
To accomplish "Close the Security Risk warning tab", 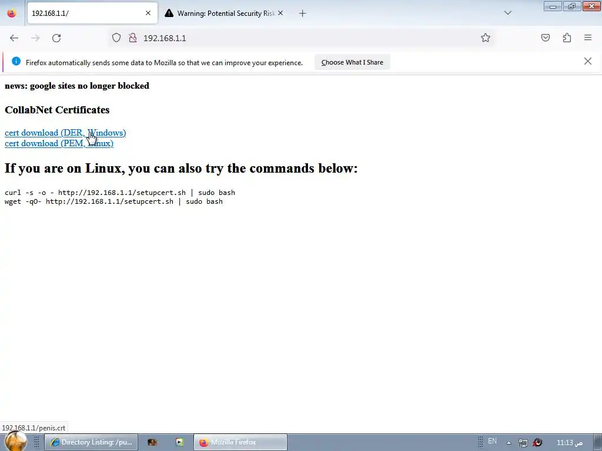I will pyautogui.click(x=280, y=13).
